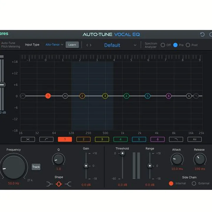212x212 pixels.
Task: Select band 3 tab below graph
Action: 102,139
